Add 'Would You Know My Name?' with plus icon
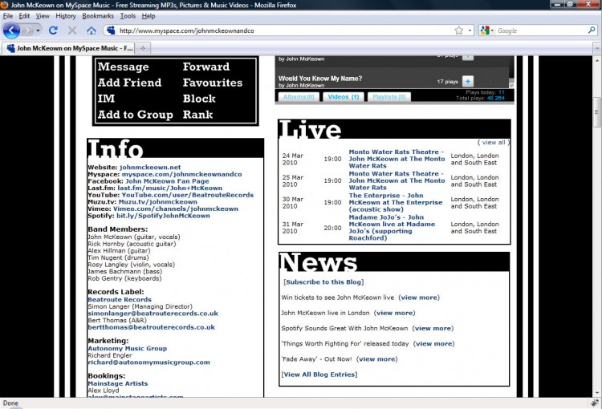Viewport: 602px width, 409px height. [x=468, y=81]
